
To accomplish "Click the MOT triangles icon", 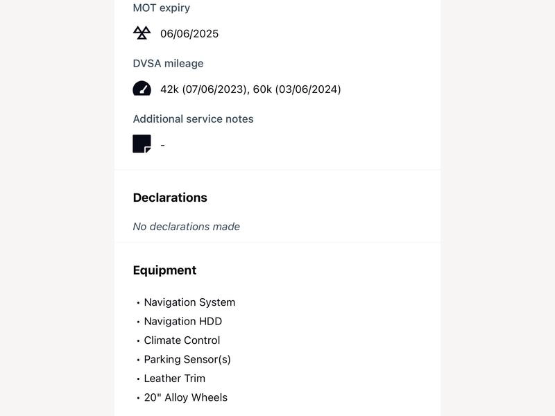I will click(142, 33).
